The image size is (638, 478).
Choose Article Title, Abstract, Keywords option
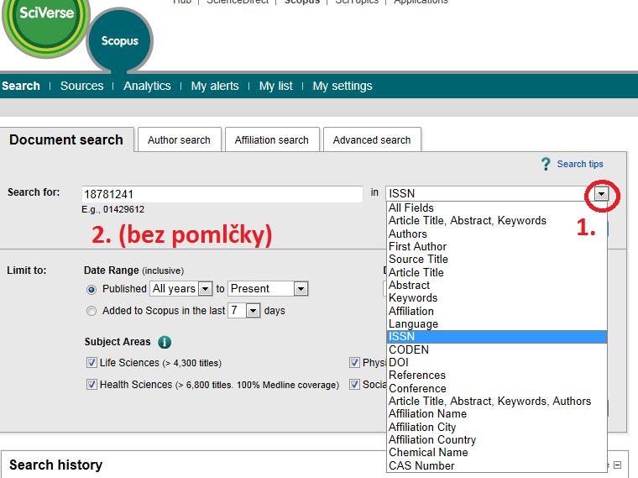pyautogui.click(x=496, y=221)
